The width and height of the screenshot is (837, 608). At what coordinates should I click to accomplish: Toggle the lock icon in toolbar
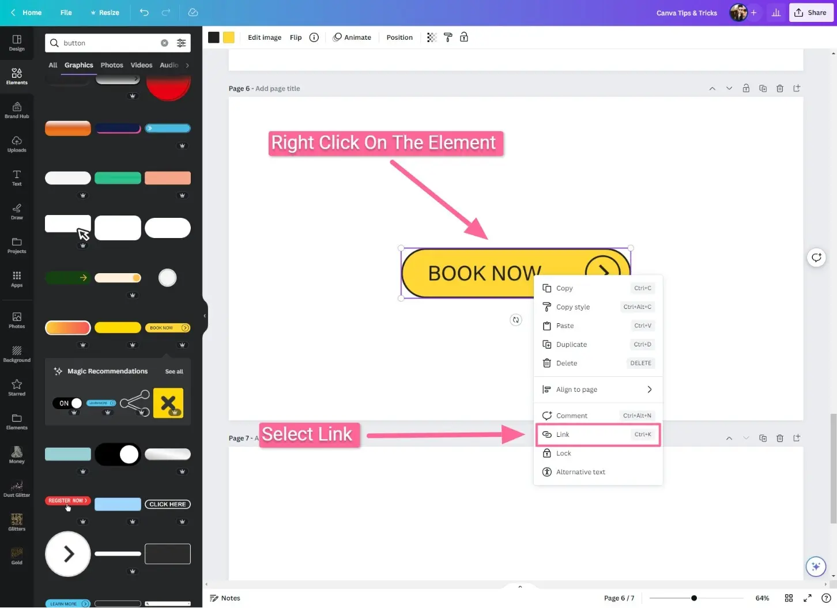click(x=464, y=37)
